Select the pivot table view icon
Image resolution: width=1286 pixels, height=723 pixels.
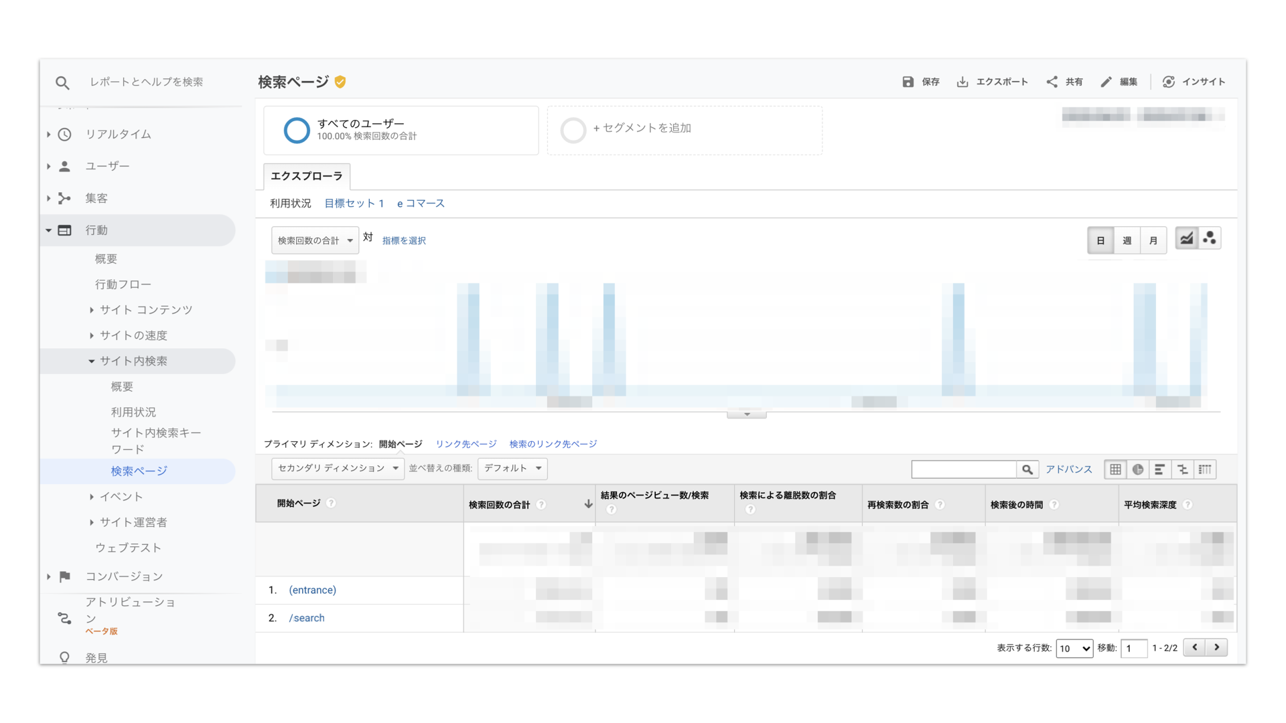[x=1205, y=469]
